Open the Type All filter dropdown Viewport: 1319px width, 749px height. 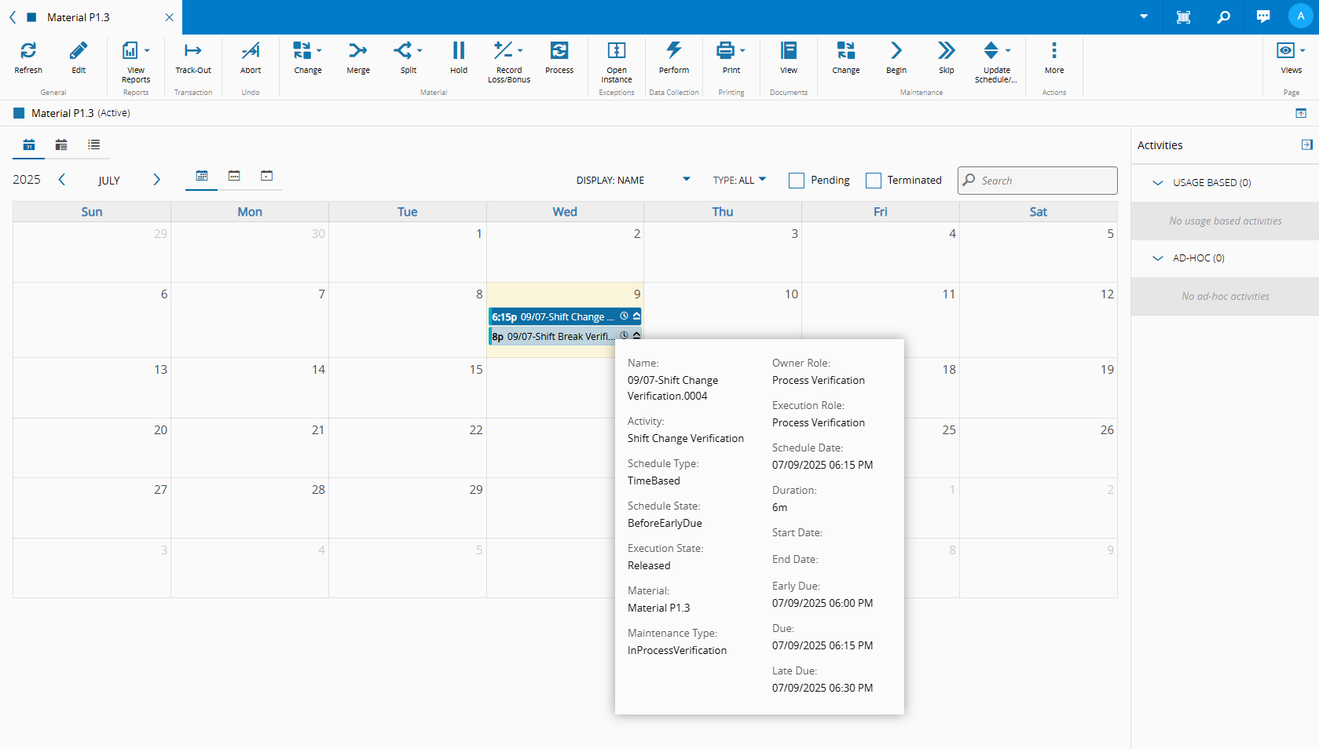click(739, 181)
